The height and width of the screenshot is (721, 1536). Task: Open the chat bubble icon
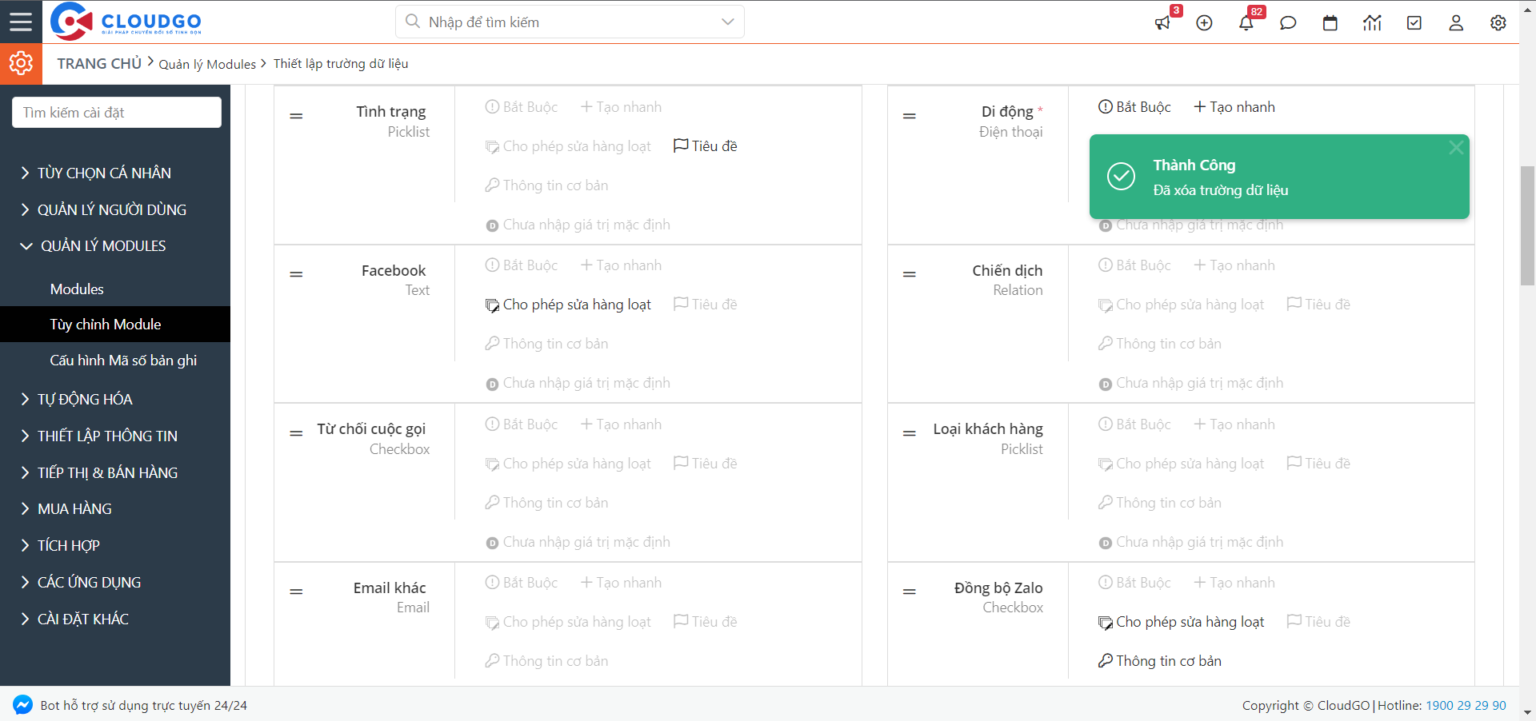coord(1288,22)
